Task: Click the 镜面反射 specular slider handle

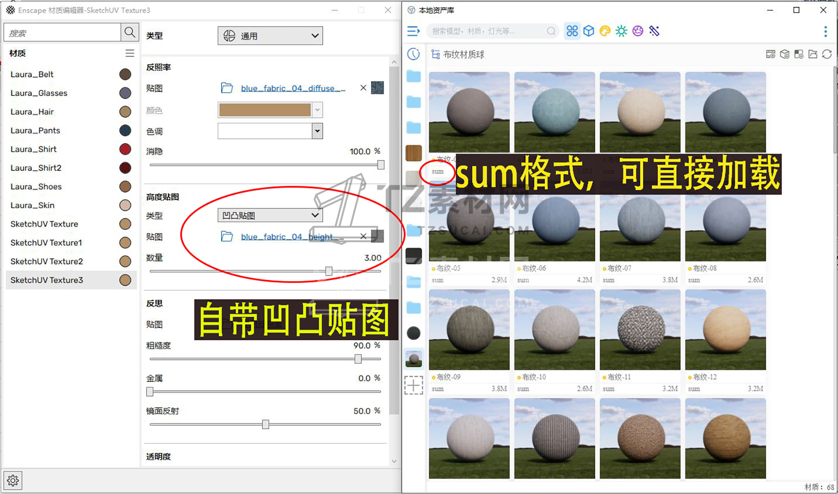Action: click(x=265, y=424)
